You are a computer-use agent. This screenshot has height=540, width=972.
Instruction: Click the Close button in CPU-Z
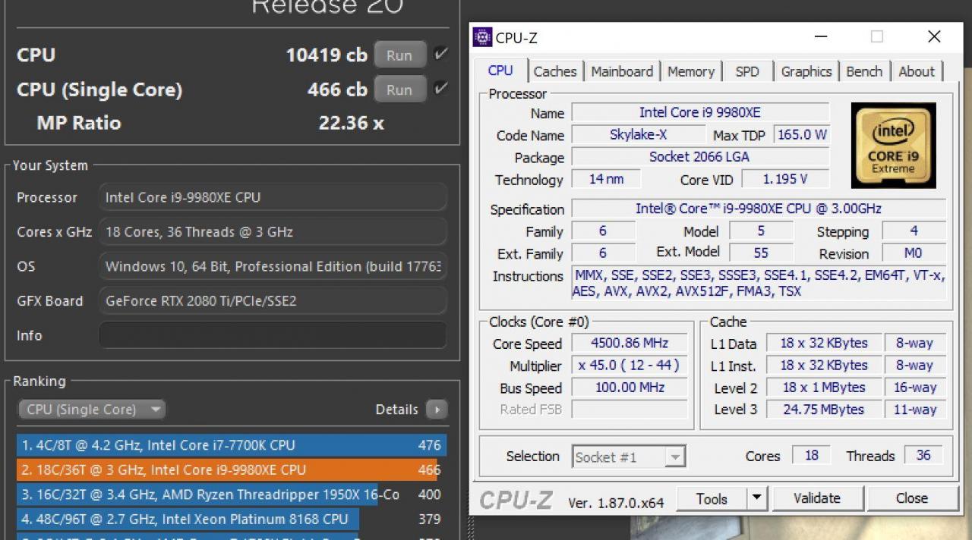pos(912,498)
